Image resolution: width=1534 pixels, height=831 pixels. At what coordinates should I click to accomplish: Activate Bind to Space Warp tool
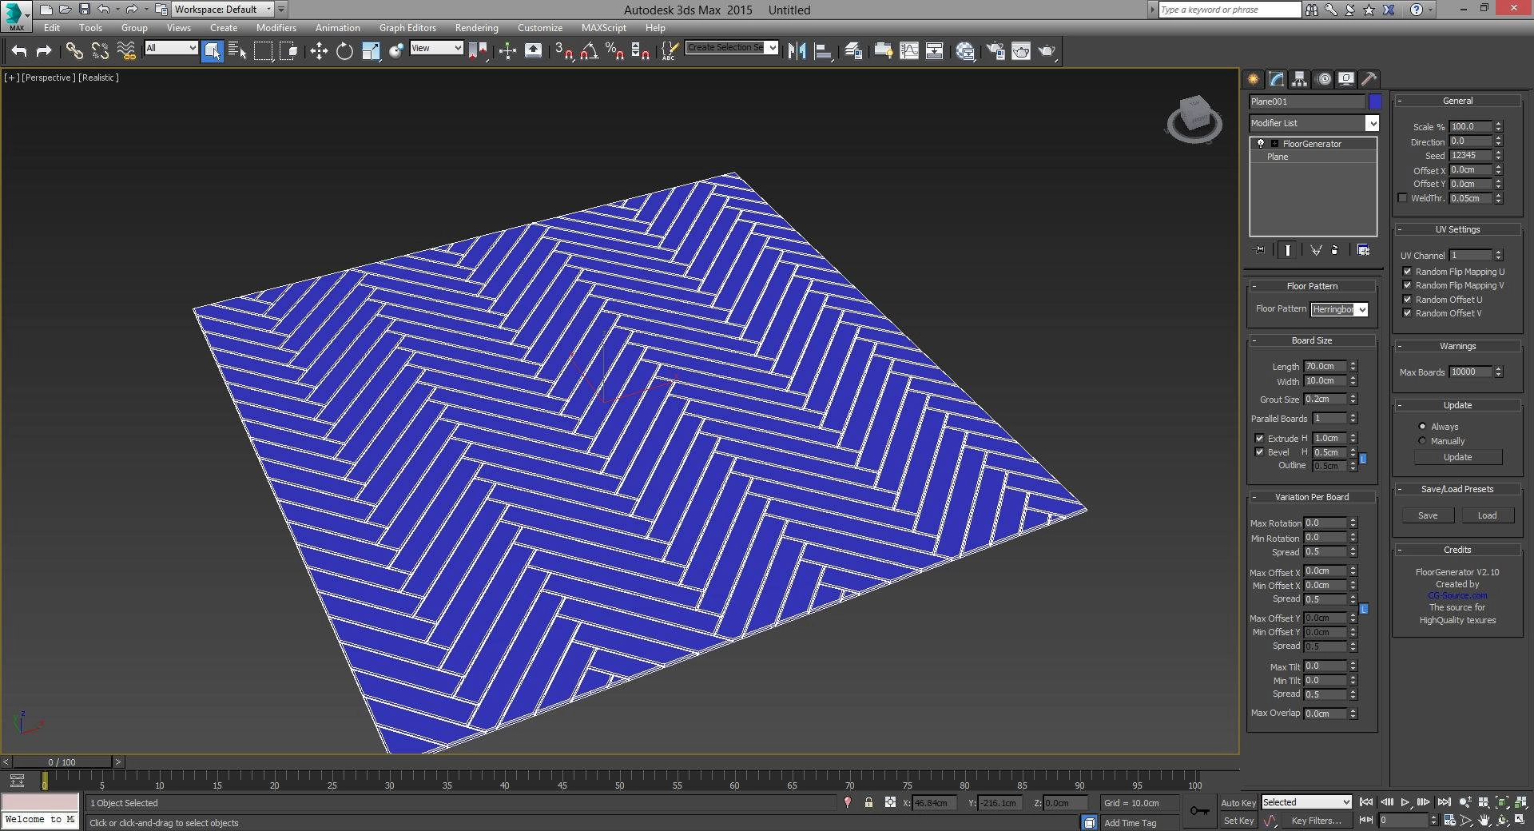[126, 51]
